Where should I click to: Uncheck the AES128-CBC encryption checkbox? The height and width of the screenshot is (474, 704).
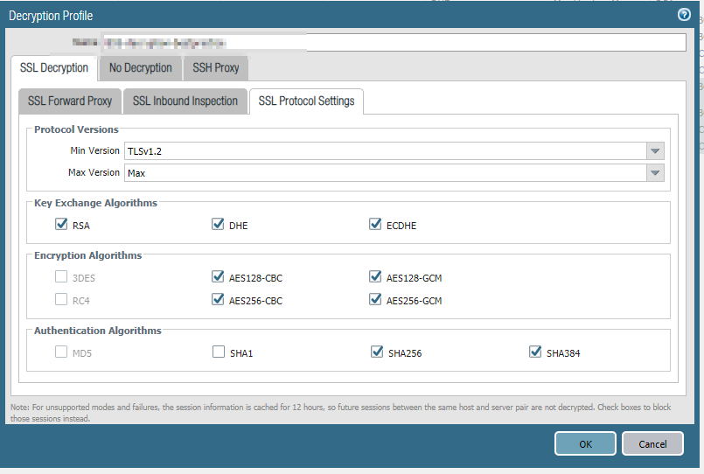pos(218,276)
